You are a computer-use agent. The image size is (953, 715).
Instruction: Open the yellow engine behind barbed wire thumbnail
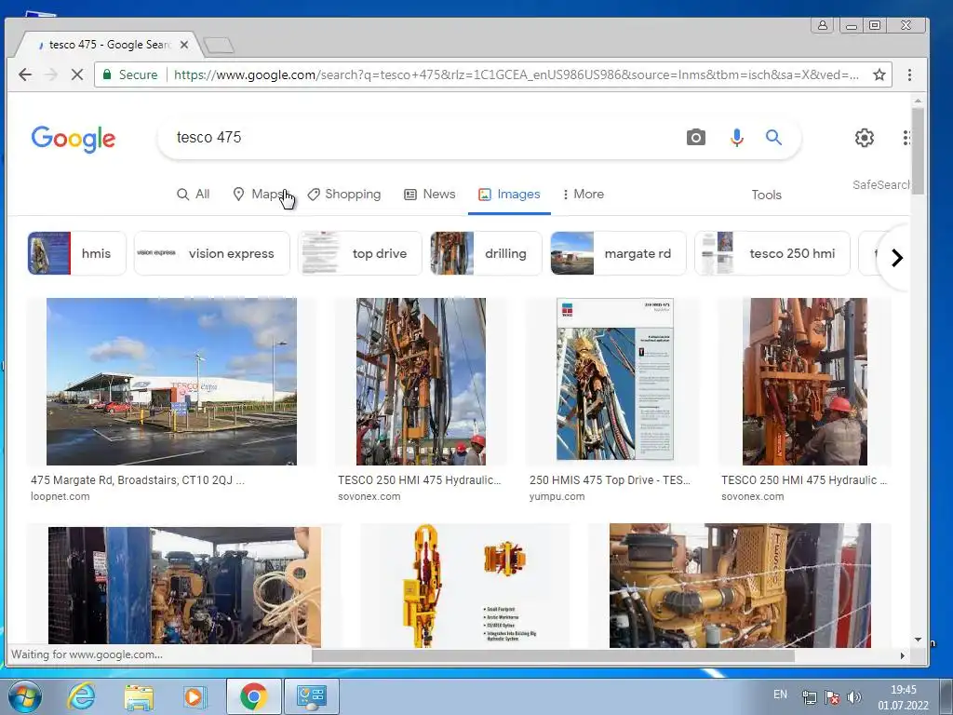pos(740,585)
